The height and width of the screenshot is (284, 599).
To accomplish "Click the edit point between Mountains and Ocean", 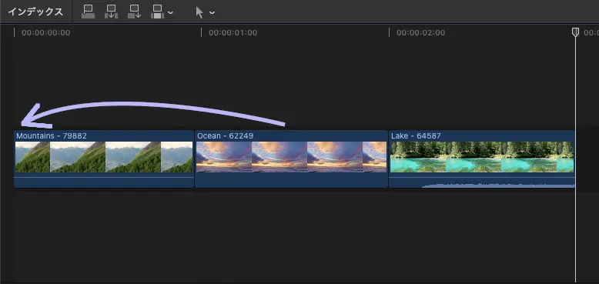I will point(195,159).
